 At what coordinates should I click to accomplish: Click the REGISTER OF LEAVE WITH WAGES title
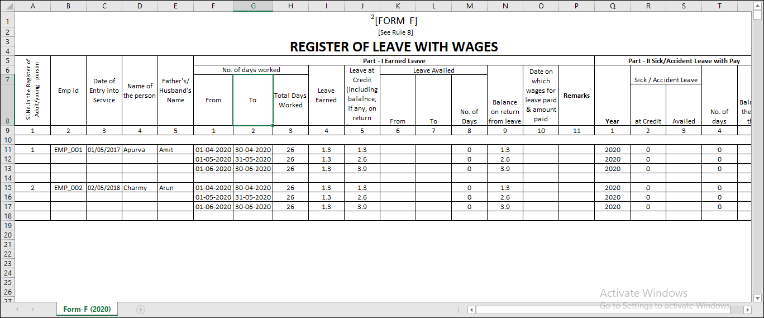coord(394,47)
